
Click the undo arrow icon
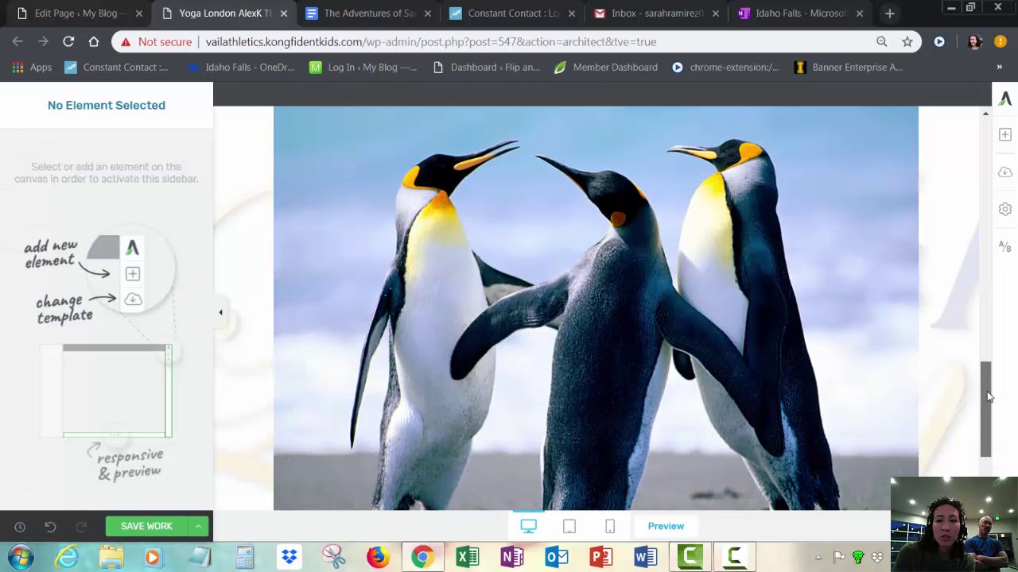click(x=50, y=527)
